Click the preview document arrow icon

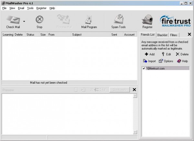click(x=83, y=89)
